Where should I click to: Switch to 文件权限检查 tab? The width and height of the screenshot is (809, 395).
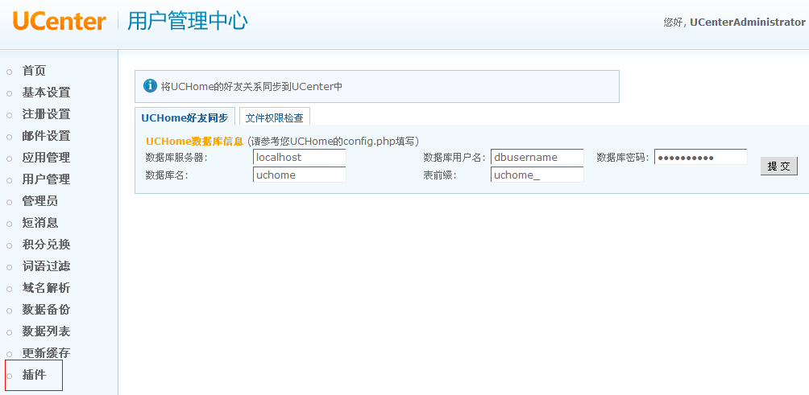[x=275, y=117]
